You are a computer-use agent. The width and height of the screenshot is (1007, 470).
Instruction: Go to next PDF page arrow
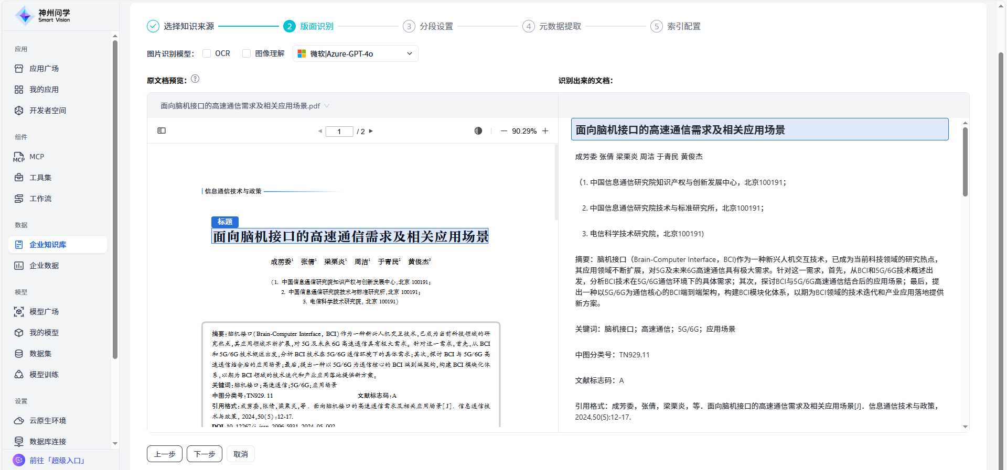coord(371,131)
